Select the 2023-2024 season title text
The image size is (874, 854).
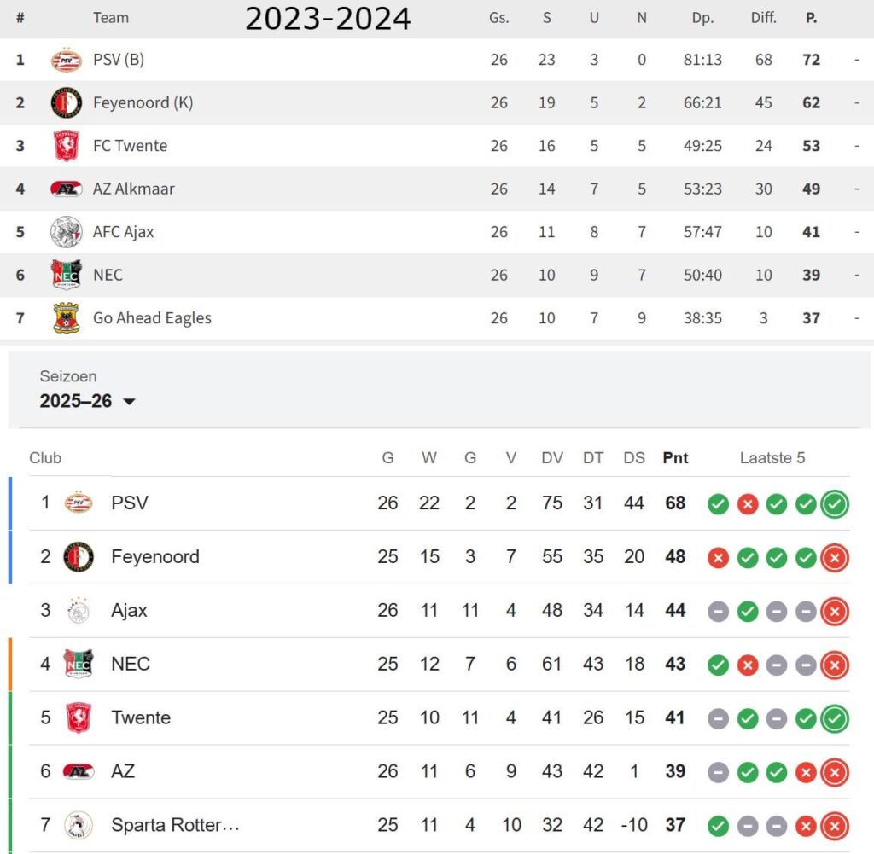pos(329,18)
